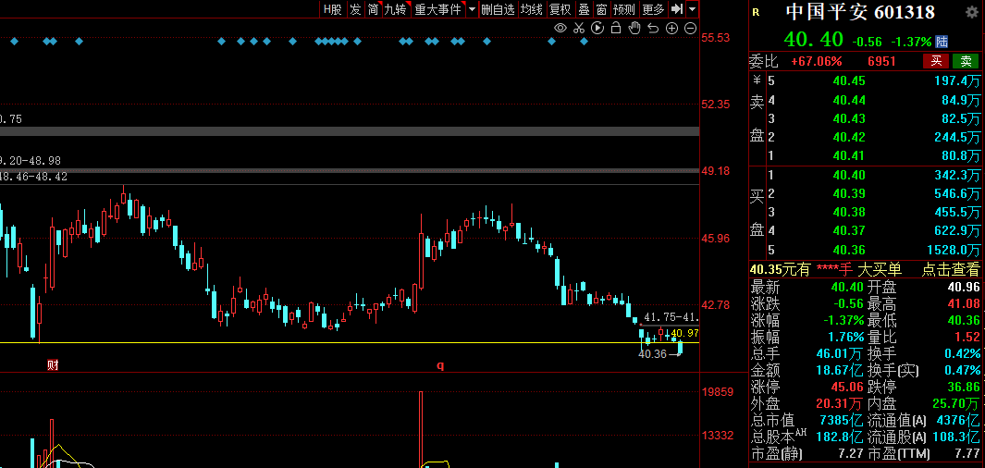The width and height of the screenshot is (985, 468).
Task: Open 复权 adjustment option
Action: (x=560, y=9)
